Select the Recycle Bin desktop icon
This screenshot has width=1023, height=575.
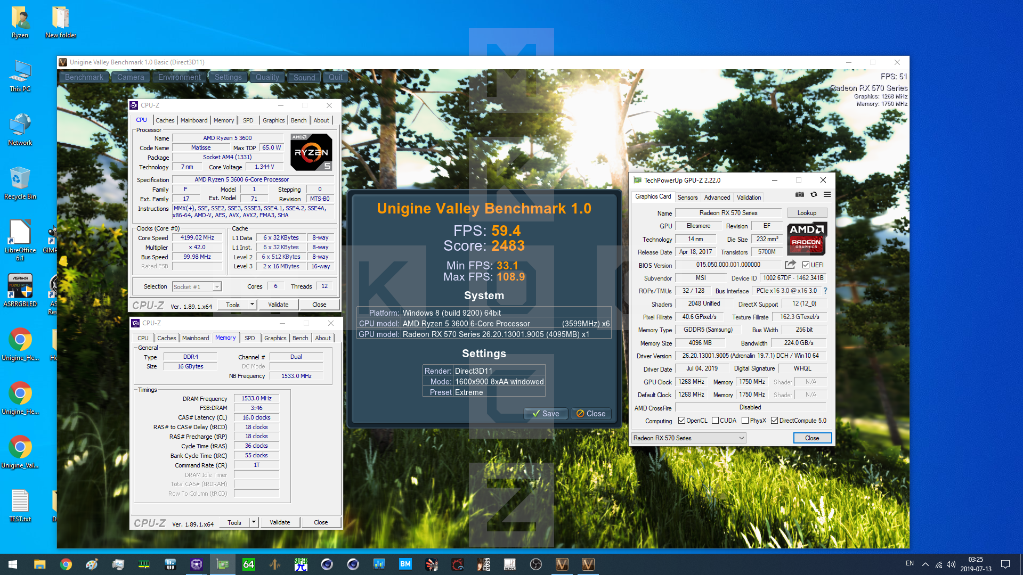(x=20, y=184)
